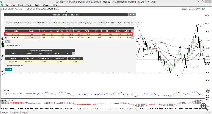Click the 'Trades partially closed/Notified' title

[40, 51]
